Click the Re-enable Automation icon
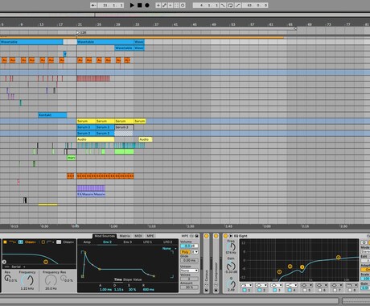 pyautogui.click(x=170, y=5)
